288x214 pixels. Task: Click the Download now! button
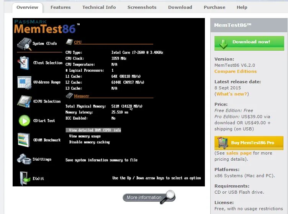click(249, 43)
